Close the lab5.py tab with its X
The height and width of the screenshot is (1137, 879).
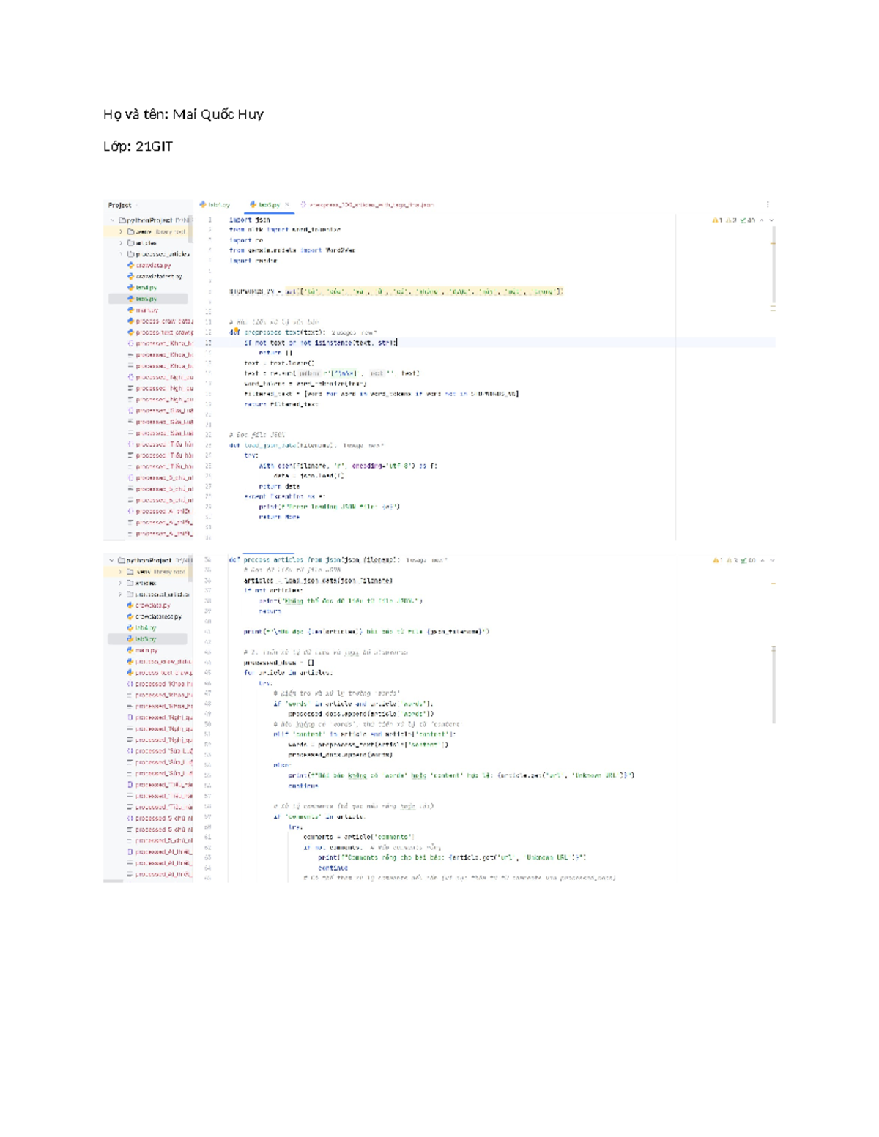[287, 206]
